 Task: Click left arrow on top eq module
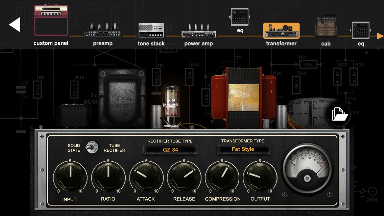(230, 17)
